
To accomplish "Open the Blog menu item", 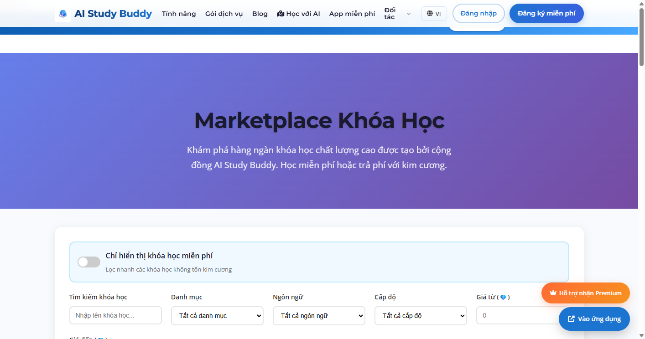I will pos(260,14).
